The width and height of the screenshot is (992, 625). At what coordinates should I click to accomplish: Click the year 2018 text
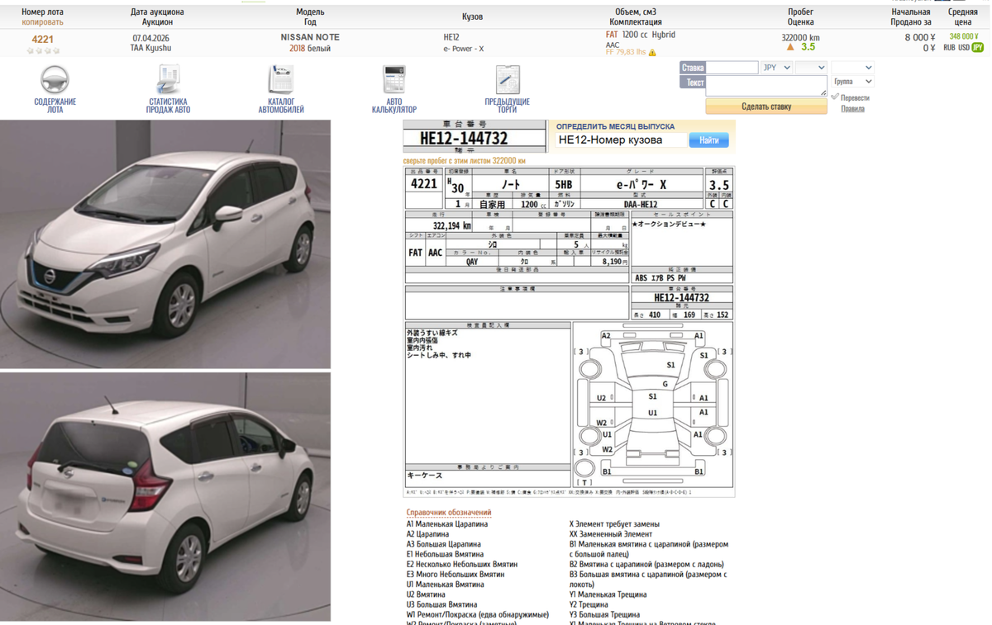click(298, 49)
